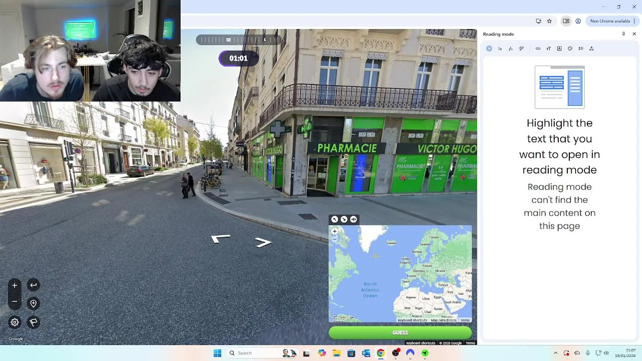Toggle the Reading mode toolbar button
642x361 pixels.
[x=566, y=21]
